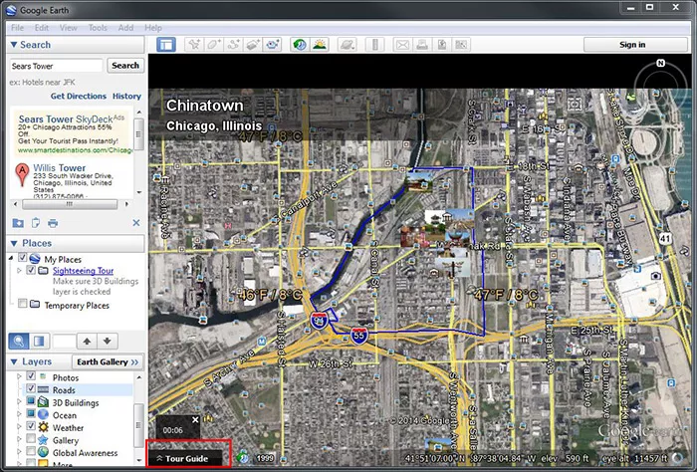This screenshot has width=697, height=472.
Task: Open the Sightseeing Tour link
Action: 83,271
